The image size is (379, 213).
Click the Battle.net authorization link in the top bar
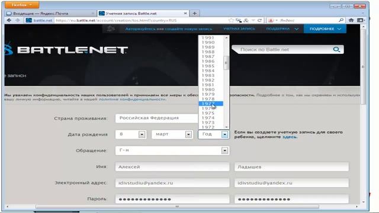[169, 29]
